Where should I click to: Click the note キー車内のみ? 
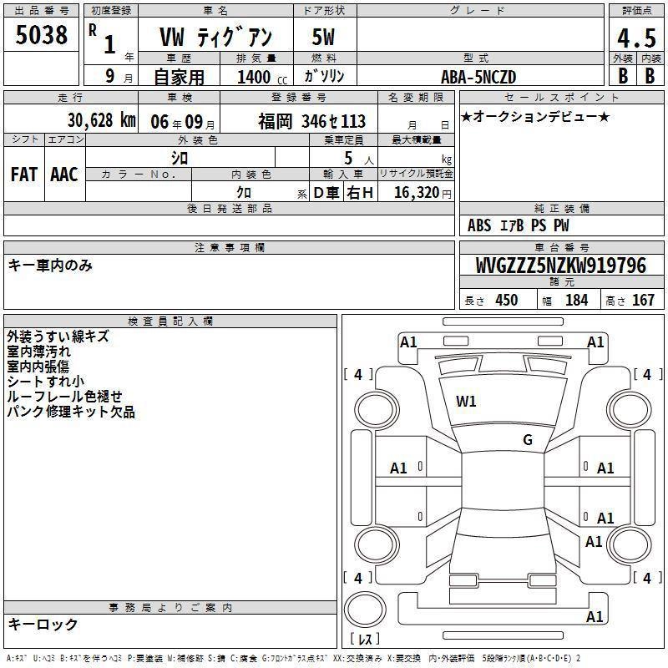50,266
